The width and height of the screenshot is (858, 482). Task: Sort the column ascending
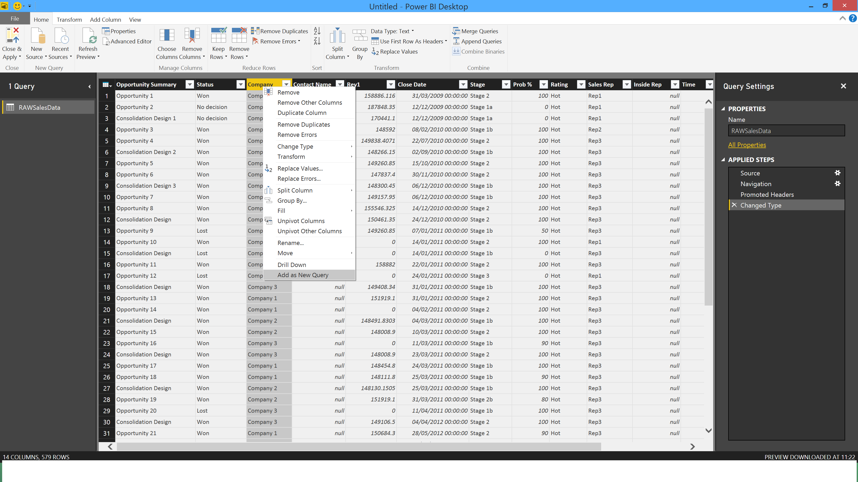click(317, 31)
